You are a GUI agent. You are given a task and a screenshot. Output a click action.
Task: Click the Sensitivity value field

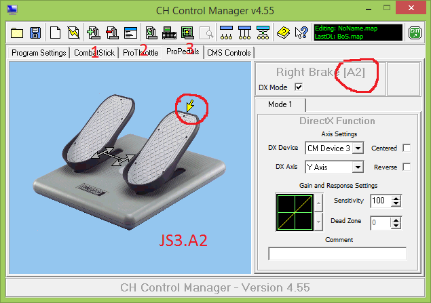pyautogui.click(x=381, y=201)
